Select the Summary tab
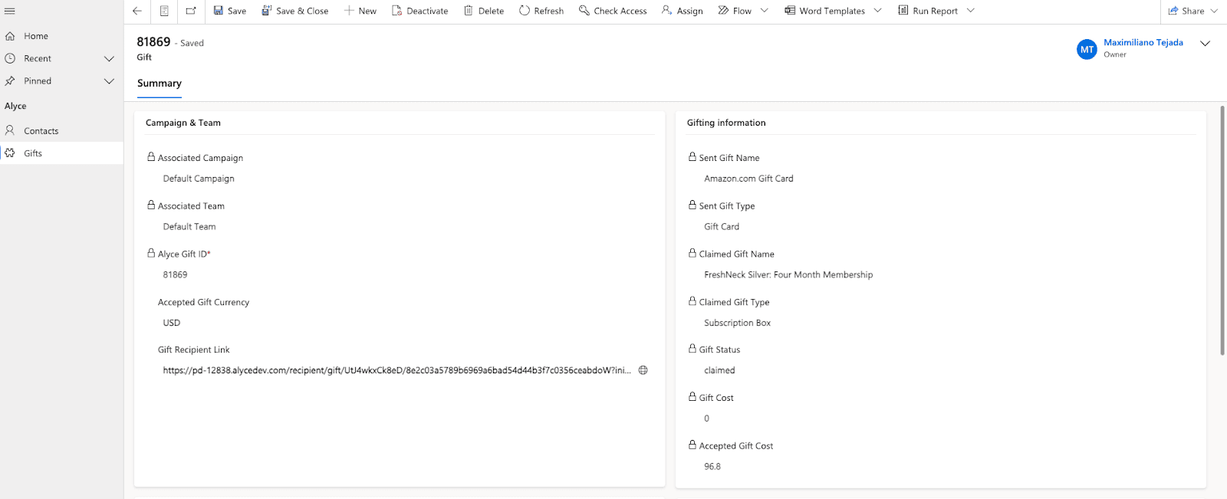 point(160,84)
